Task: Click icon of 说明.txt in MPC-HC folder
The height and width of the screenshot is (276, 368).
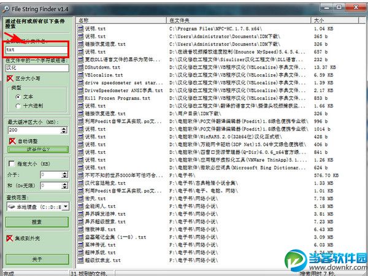Action: coord(80,29)
